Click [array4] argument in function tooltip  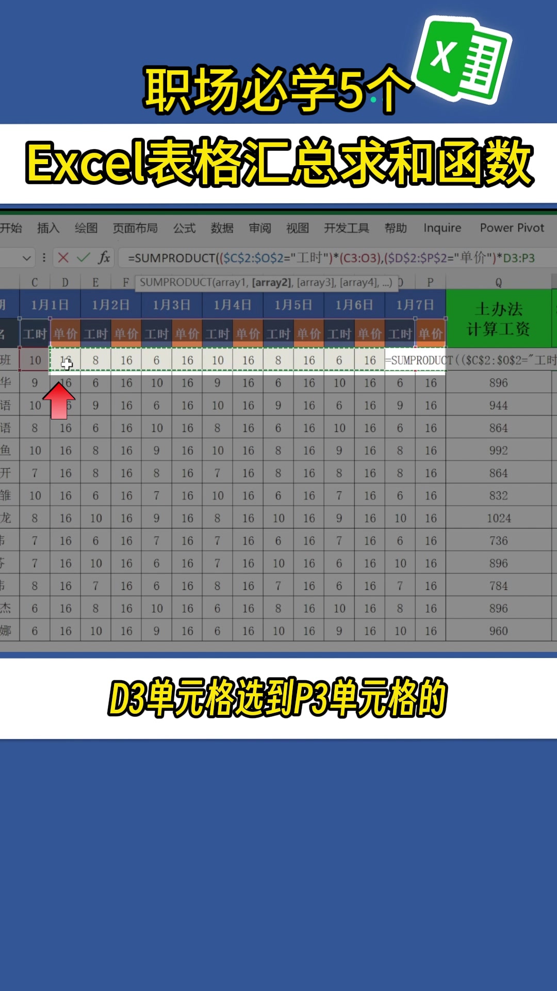click(359, 282)
